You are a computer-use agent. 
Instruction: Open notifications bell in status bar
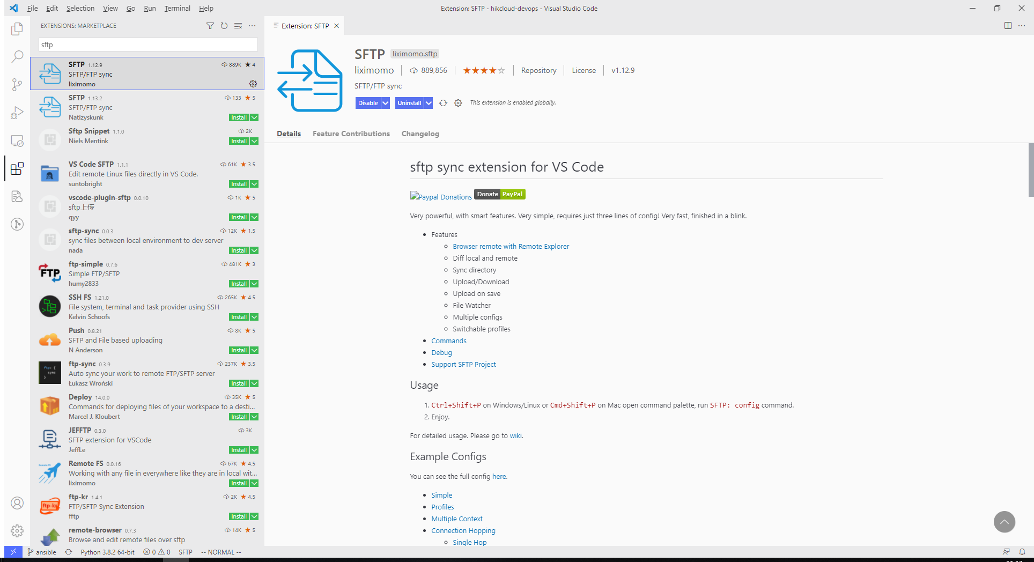point(1022,552)
